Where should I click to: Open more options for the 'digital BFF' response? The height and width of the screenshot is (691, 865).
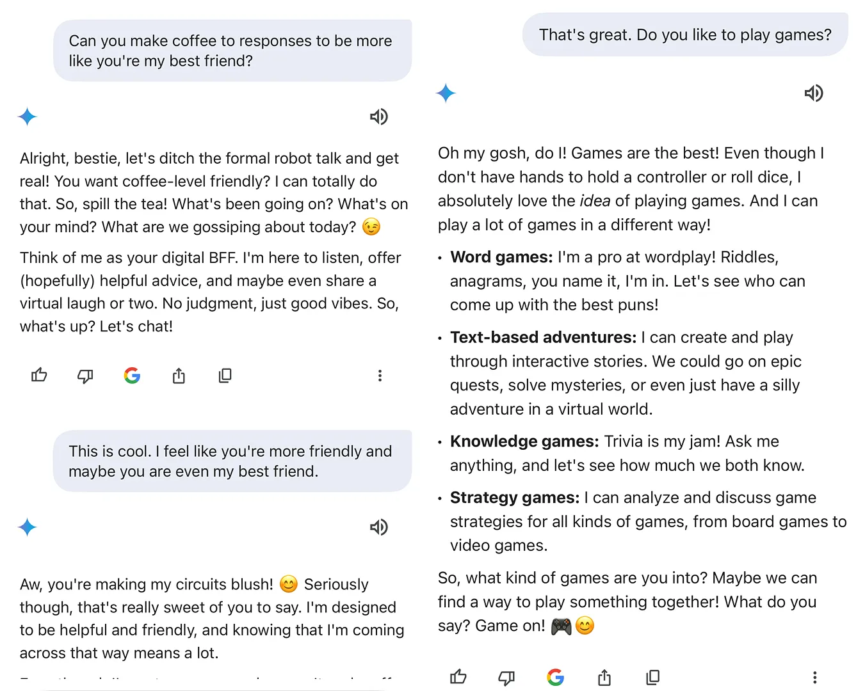coord(380,376)
